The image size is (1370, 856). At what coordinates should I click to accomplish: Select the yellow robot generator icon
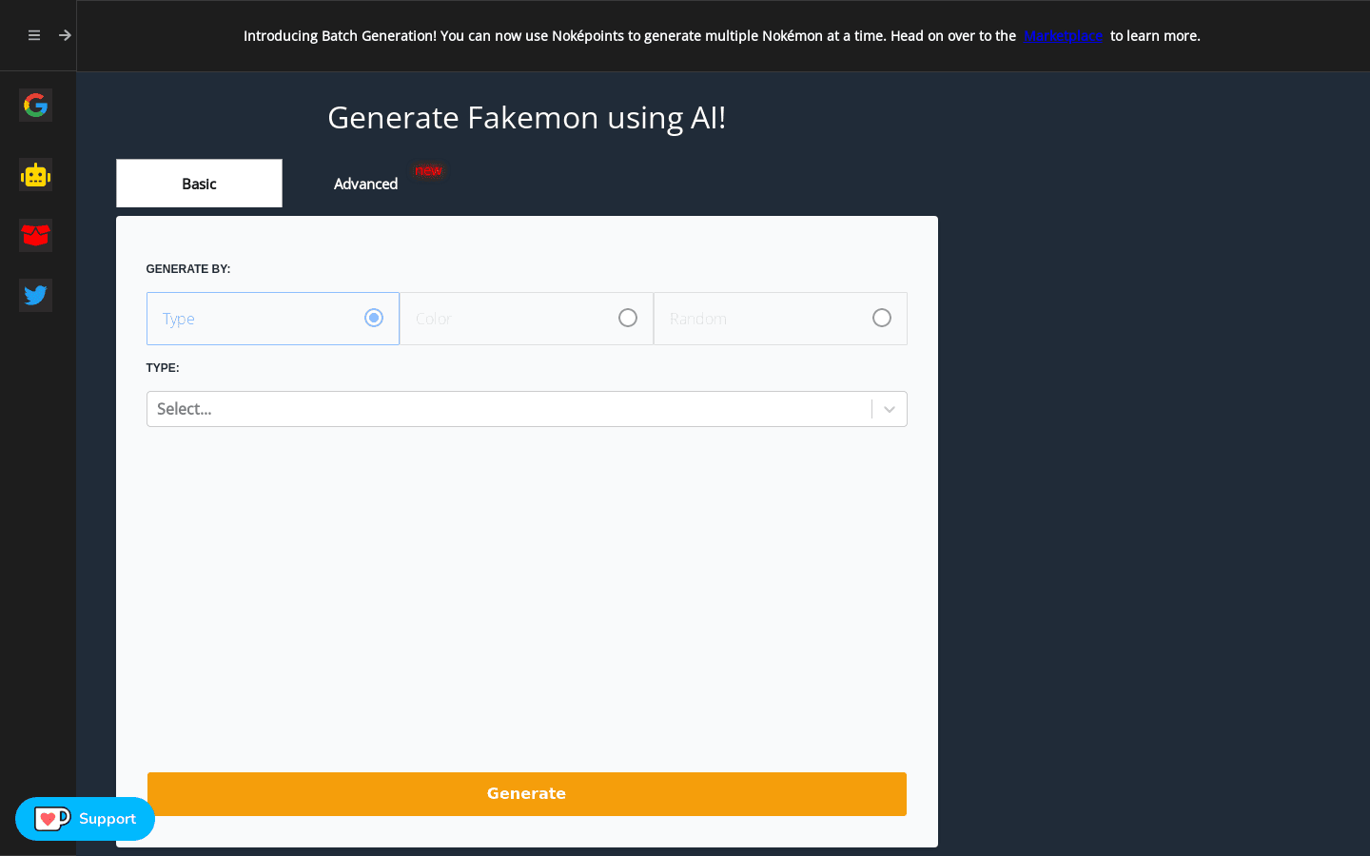pos(35,175)
